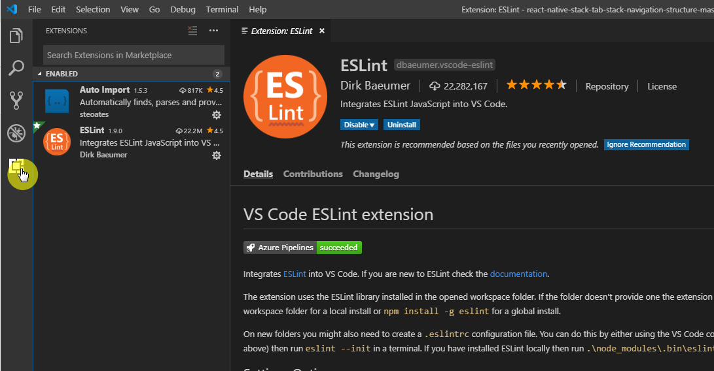Click the Auto Import 1.5.3 version label
This screenshot has height=371, width=714.
pyautogui.click(x=140, y=91)
